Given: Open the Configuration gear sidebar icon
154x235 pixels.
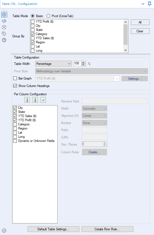Looking at the screenshot, I should click(4, 15).
